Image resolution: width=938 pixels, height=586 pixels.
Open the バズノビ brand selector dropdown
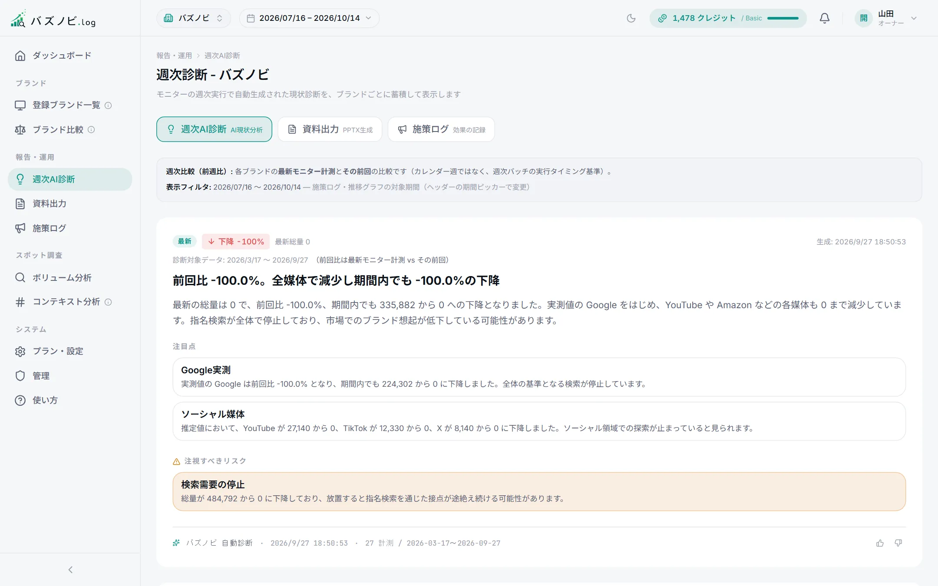pos(194,18)
